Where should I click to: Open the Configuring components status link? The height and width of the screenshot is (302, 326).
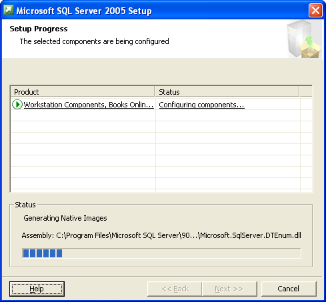(x=201, y=105)
